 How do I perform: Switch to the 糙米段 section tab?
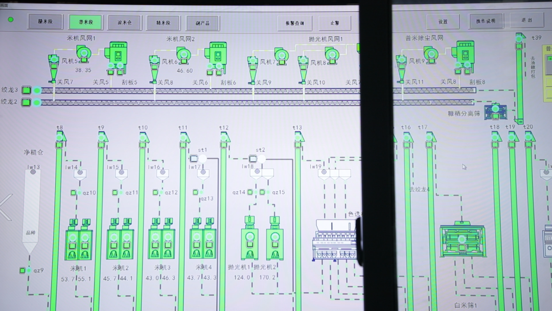coord(45,22)
